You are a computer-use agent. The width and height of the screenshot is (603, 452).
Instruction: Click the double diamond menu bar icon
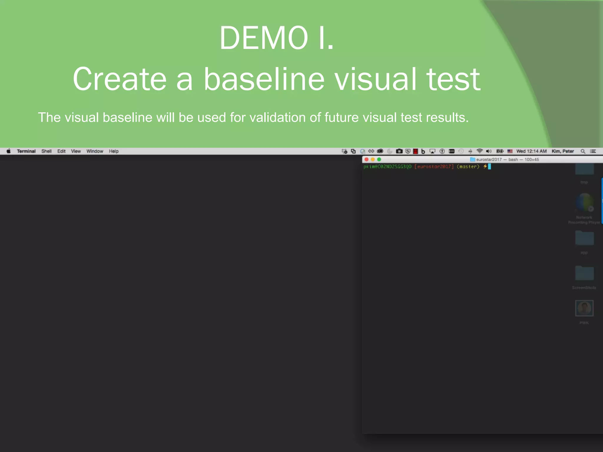371,151
